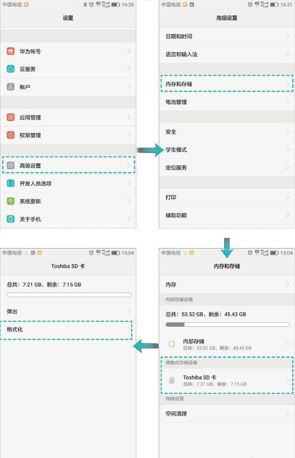The height and width of the screenshot is (458, 295).
Task: Expand the 日期和时间 chevron arrow
Action: [x=288, y=36]
